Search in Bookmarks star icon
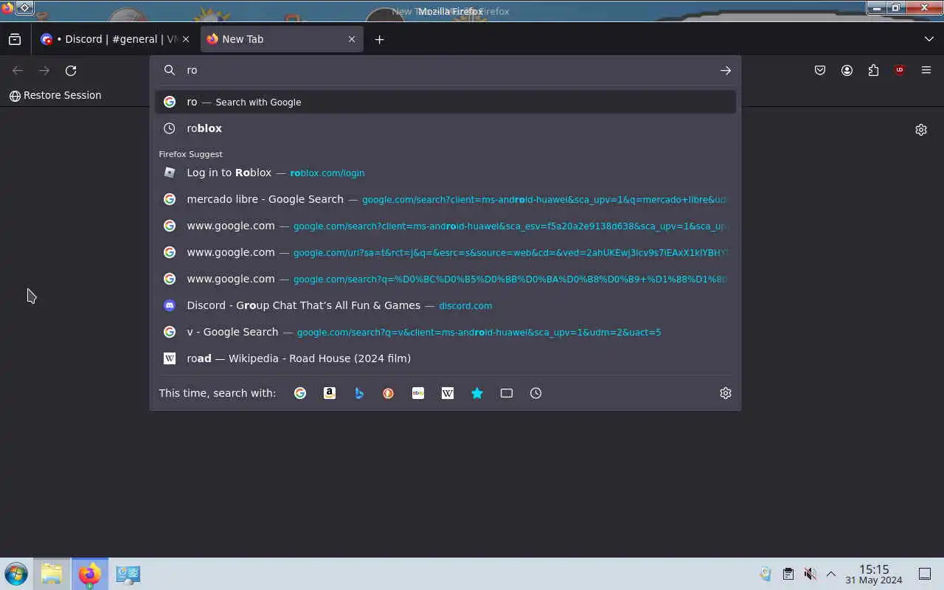 (x=477, y=393)
